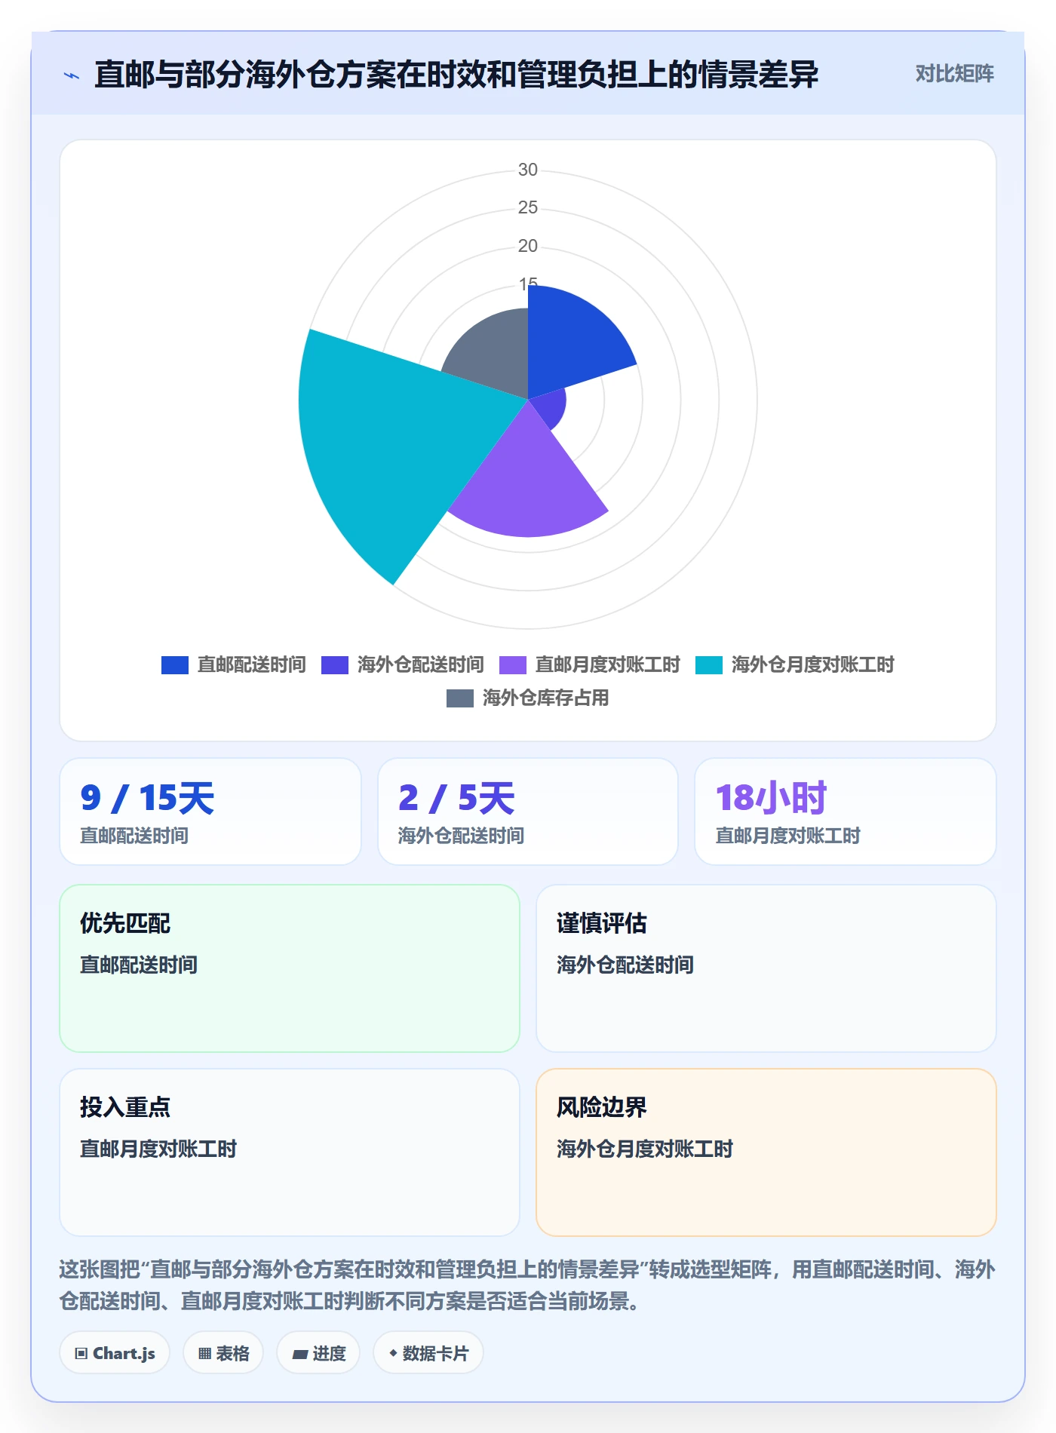Screen dimensions: 1056x1433
Task: Click the small icon in the Chart.js tag
Action: (x=81, y=1354)
